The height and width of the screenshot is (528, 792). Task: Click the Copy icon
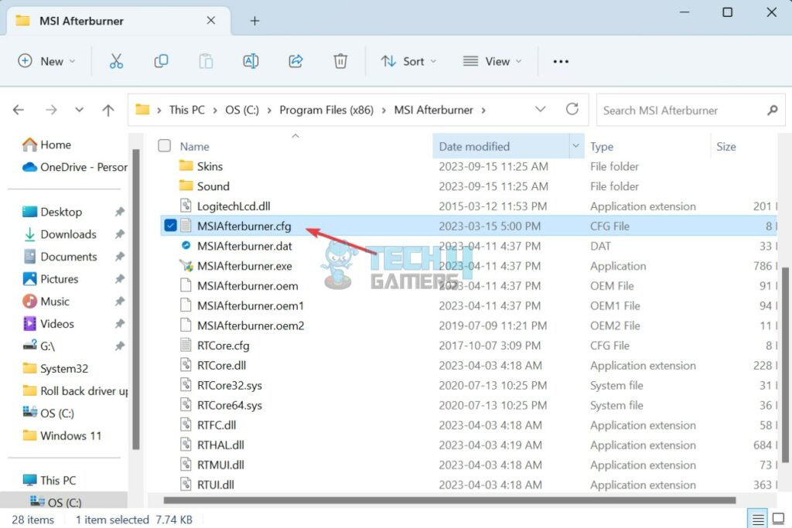click(161, 61)
